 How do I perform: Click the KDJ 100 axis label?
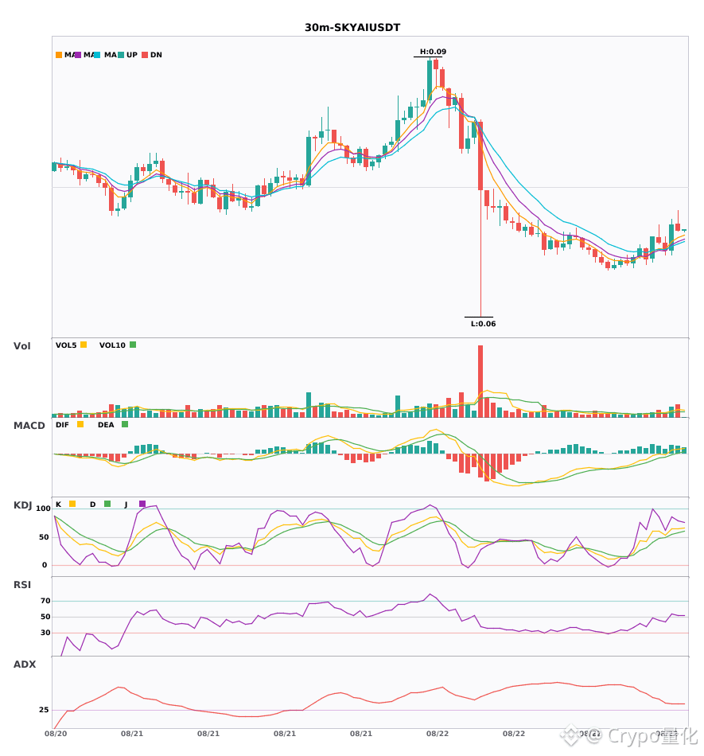click(43, 509)
